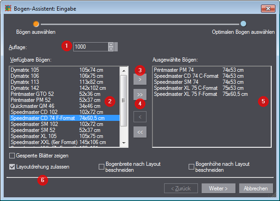The image size is (280, 201).
Task: Select Speedmaster CD 102 row
Action: (x=64, y=112)
